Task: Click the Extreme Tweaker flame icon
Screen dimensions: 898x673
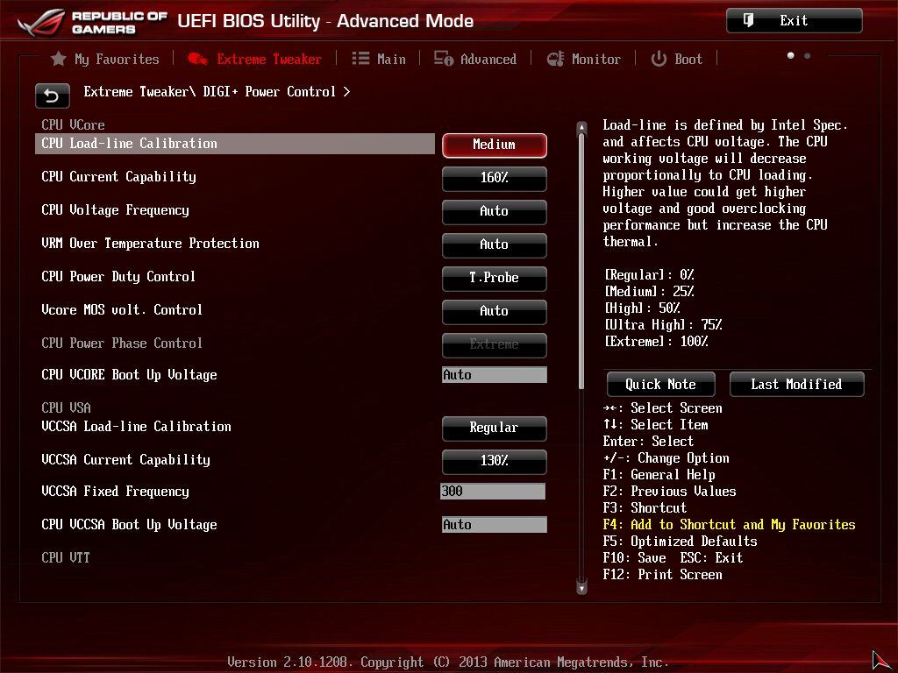Action: [x=197, y=59]
